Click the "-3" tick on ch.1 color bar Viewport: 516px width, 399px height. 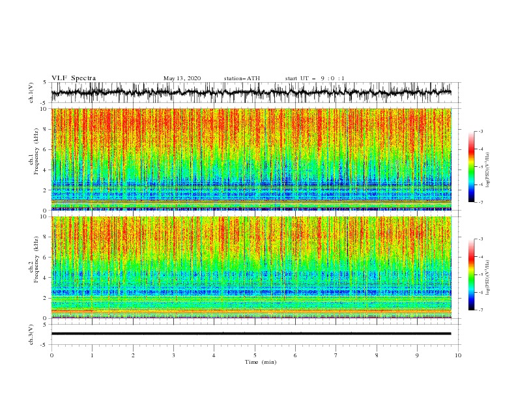(480, 131)
